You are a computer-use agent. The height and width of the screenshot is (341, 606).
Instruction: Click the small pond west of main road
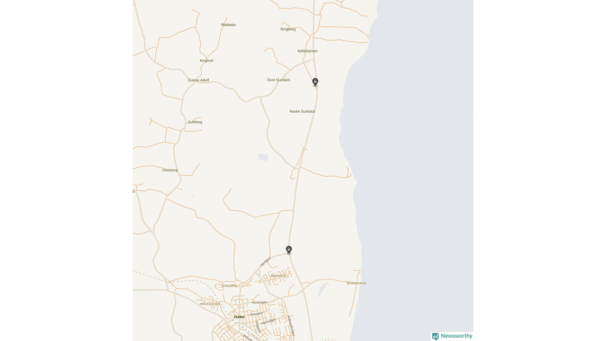[263, 157]
